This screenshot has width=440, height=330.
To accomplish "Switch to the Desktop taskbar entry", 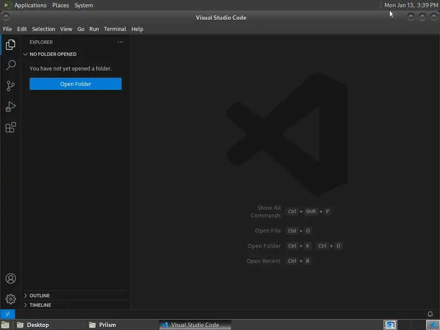I will click(x=51, y=325).
